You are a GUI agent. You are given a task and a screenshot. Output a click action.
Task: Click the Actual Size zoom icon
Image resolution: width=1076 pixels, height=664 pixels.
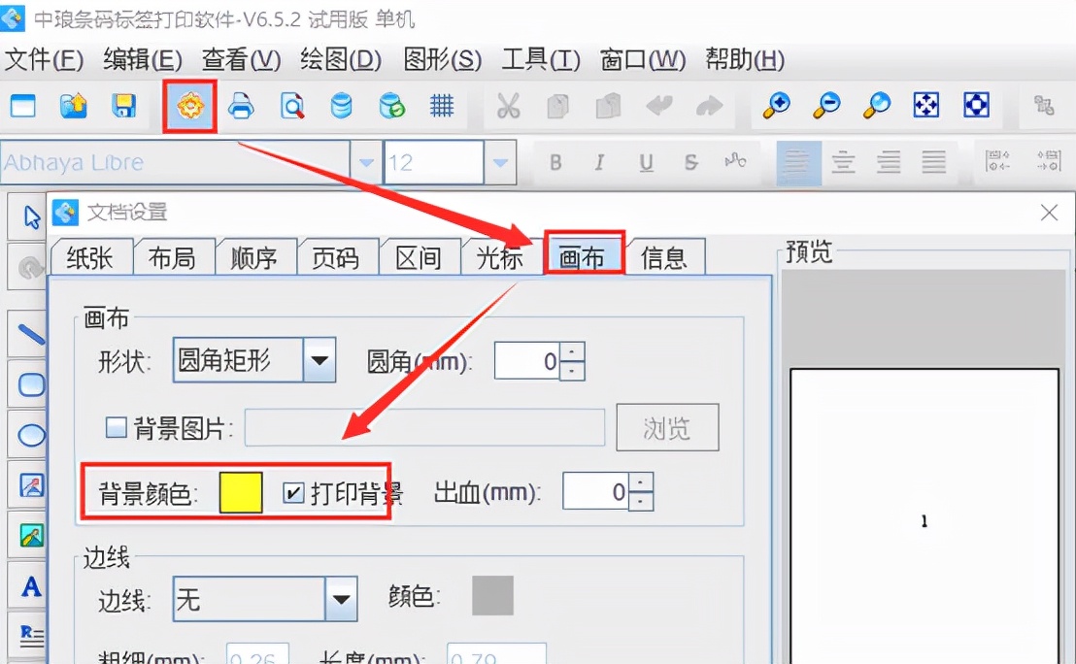[976, 106]
